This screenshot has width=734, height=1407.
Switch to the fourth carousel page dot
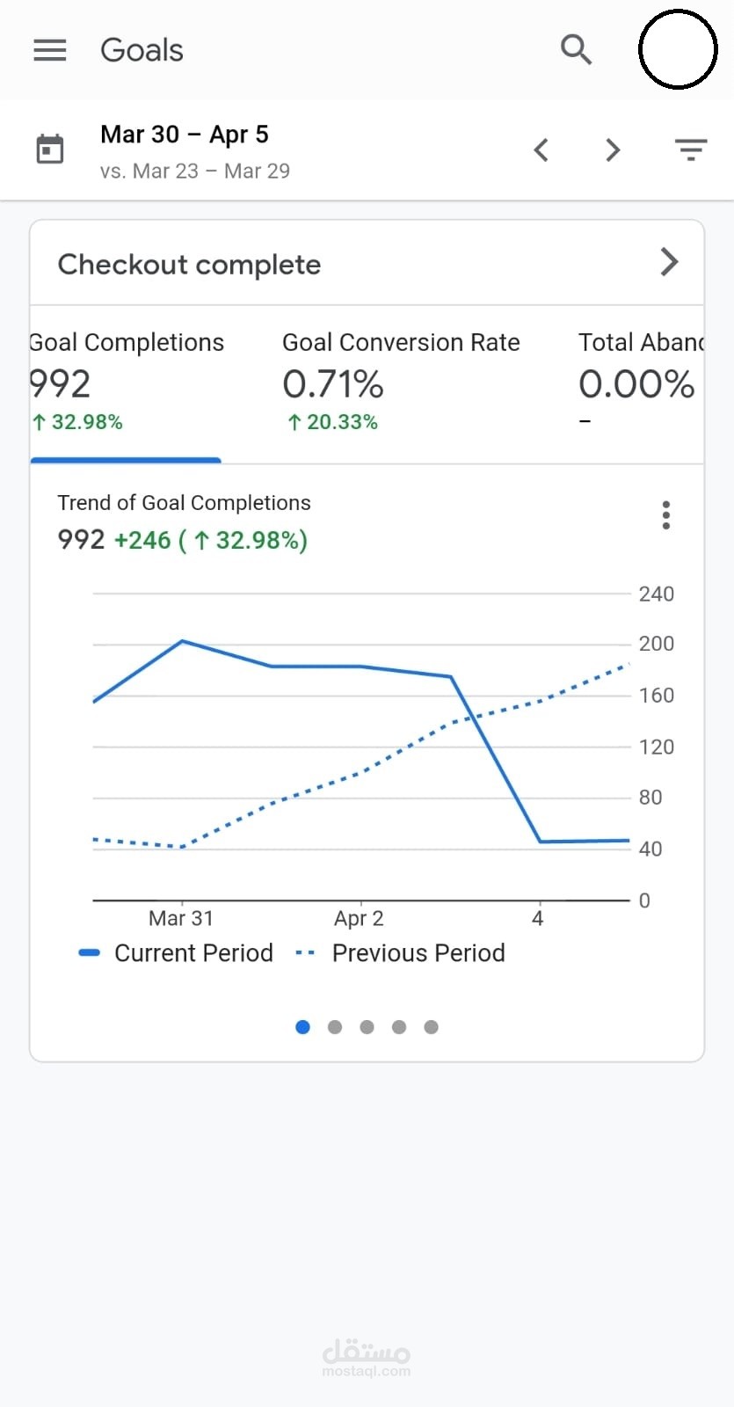point(399,1027)
